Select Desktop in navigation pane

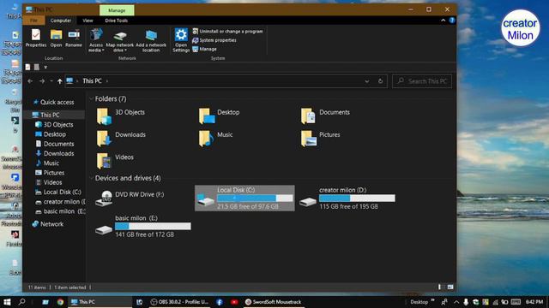click(51, 134)
